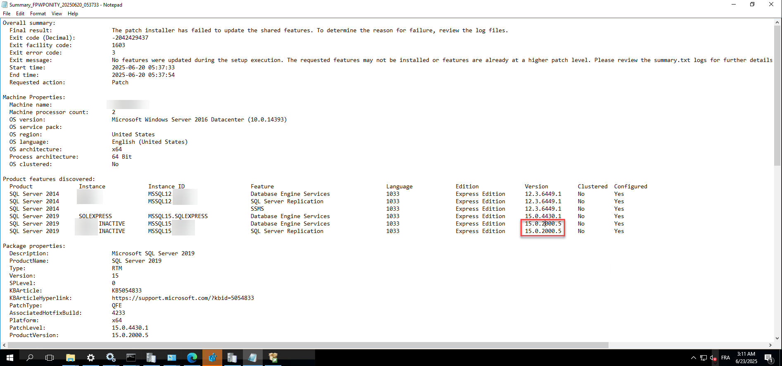
Task: Open server icon beside the Command Prompt icon
Action: point(151,358)
